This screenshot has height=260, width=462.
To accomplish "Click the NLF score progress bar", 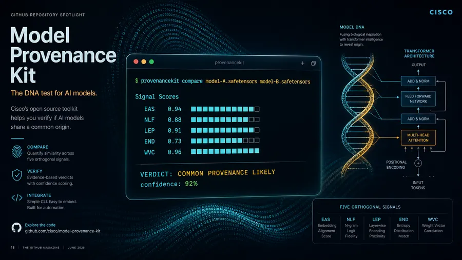I will [x=225, y=119].
